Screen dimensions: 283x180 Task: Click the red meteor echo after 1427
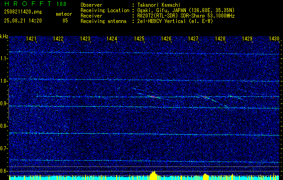205,97
